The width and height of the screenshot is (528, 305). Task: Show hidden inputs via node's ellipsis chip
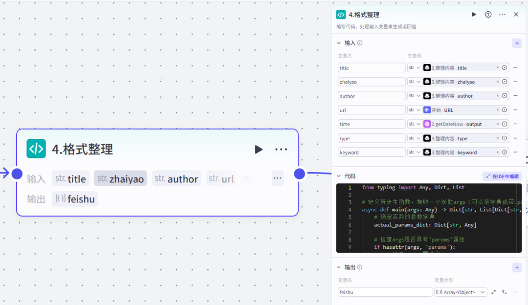[x=278, y=178]
